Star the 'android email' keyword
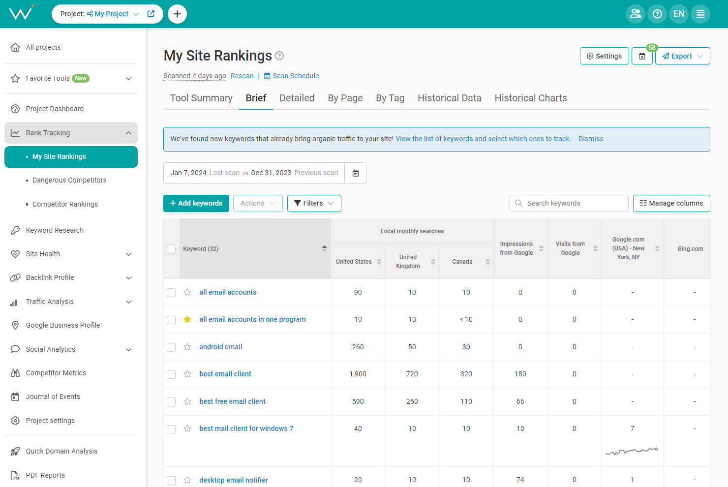This screenshot has height=487, width=728. [187, 347]
